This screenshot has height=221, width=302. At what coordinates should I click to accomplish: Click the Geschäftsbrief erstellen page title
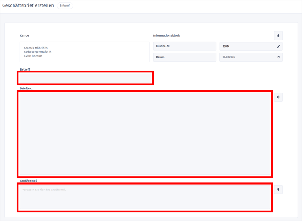click(28, 6)
